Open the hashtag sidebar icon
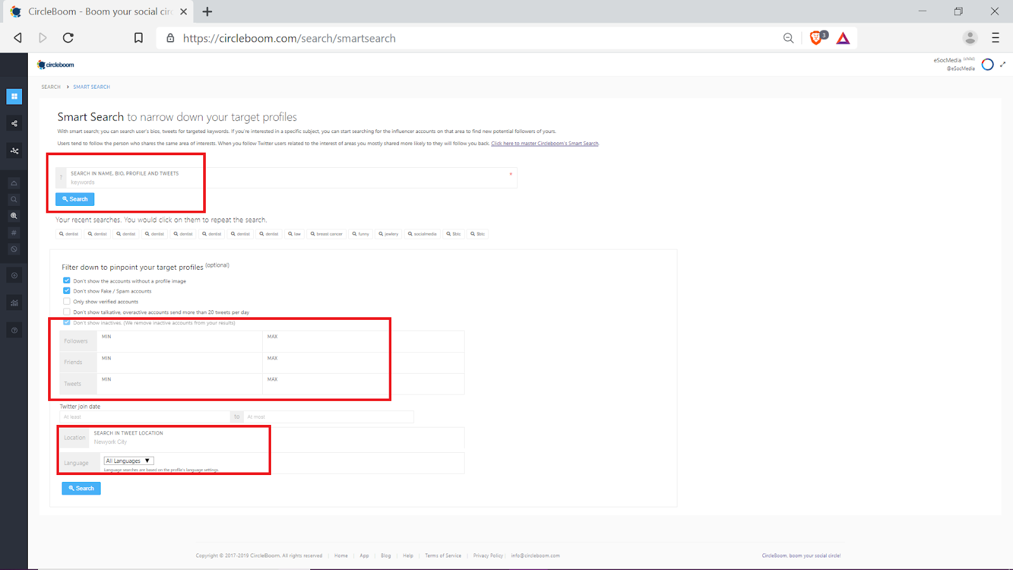The image size is (1013, 570). [14, 232]
